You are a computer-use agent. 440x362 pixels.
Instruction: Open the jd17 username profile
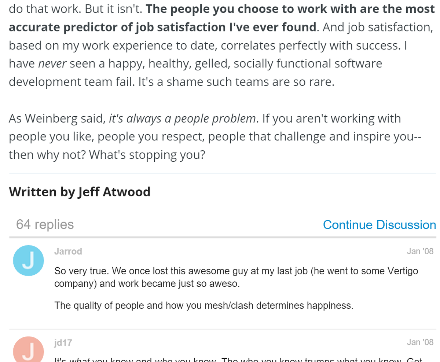(63, 343)
